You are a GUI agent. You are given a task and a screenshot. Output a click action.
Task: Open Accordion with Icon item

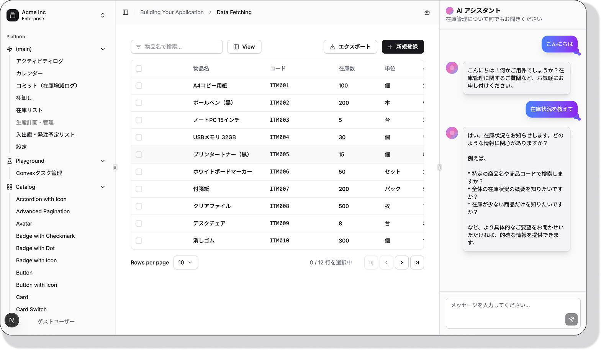click(x=41, y=199)
